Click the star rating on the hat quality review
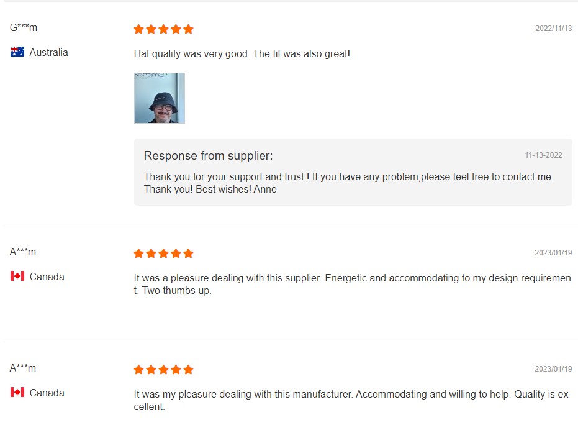Screen dimensions: 578x430 (163, 29)
